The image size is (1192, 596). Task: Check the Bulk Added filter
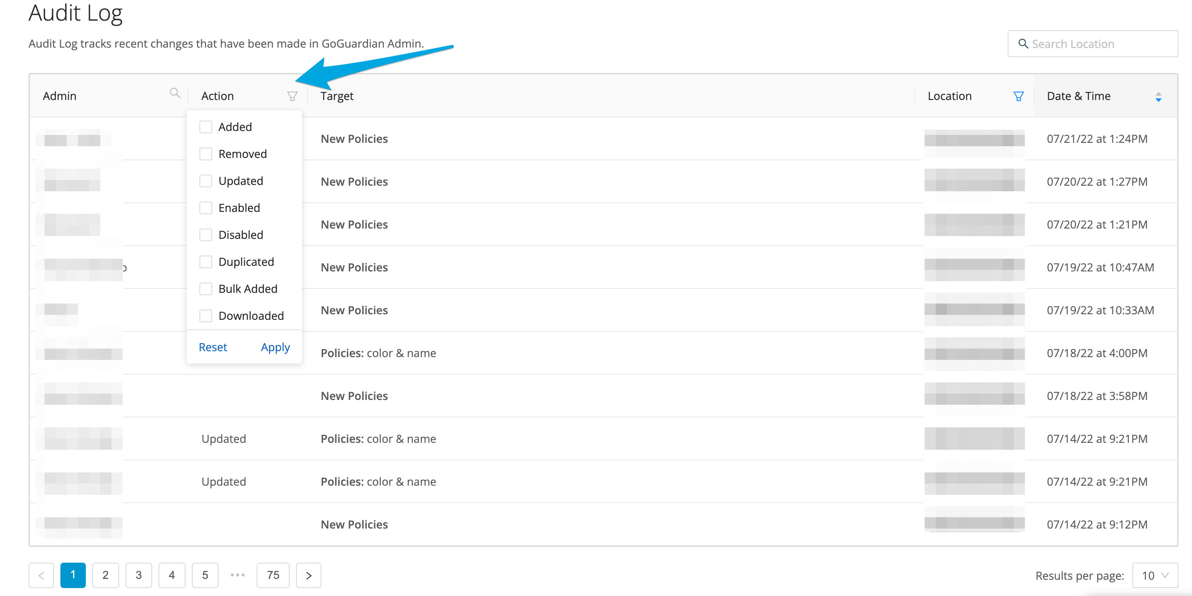(x=205, y=289)
